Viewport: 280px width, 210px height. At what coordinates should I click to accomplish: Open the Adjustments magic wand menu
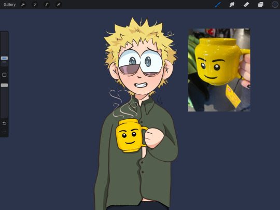35,5
